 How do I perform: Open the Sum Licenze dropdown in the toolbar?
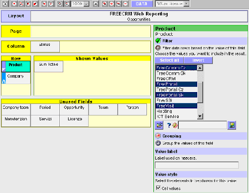click(187, 4)
